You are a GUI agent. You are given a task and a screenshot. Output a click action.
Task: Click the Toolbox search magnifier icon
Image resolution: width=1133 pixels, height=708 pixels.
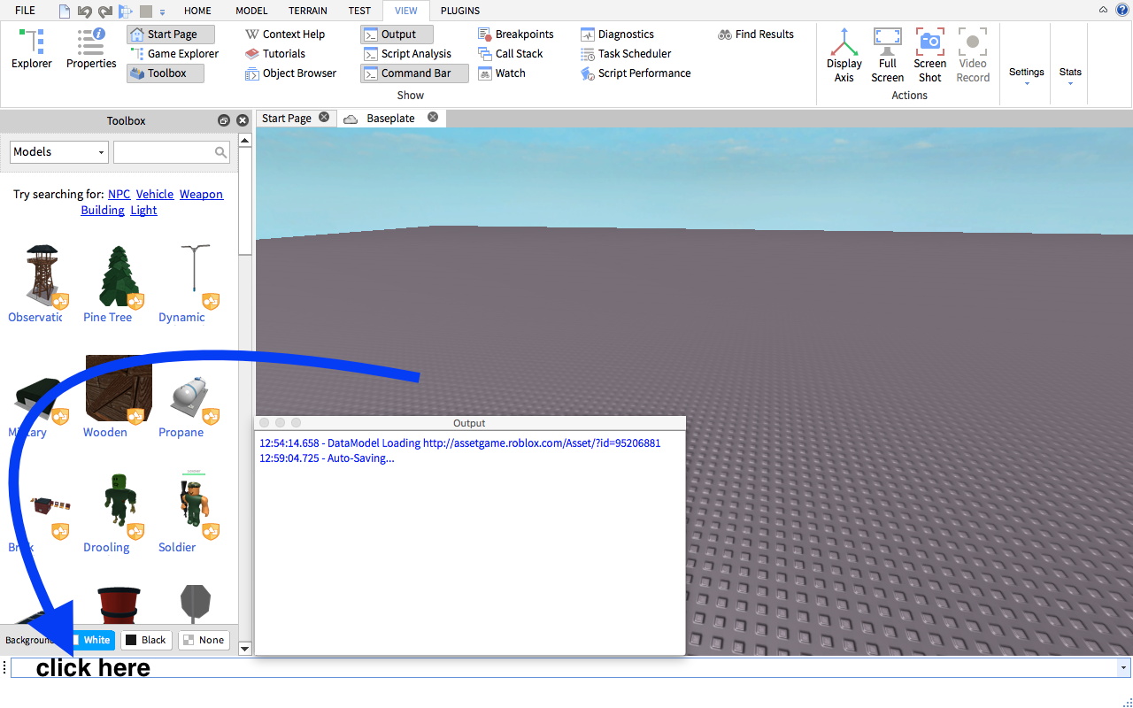(221, 152)
